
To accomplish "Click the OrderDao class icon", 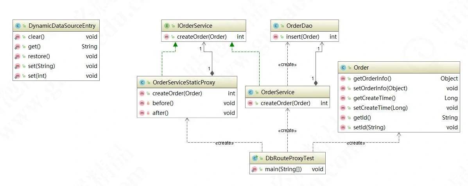I will (276, 26).
